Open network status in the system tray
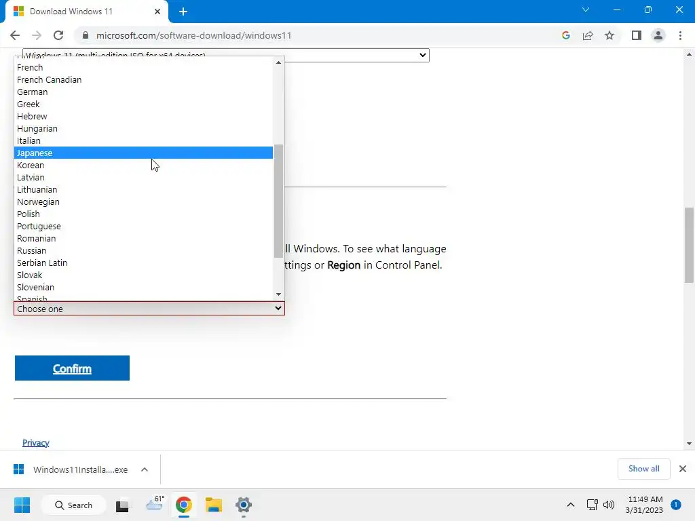Viewport: 695px width, 521px height. (592, 505)
